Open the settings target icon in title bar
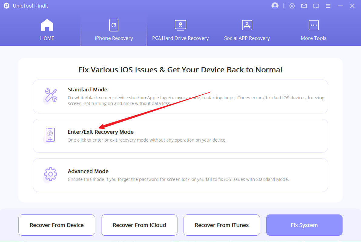 tap(292, 6)
